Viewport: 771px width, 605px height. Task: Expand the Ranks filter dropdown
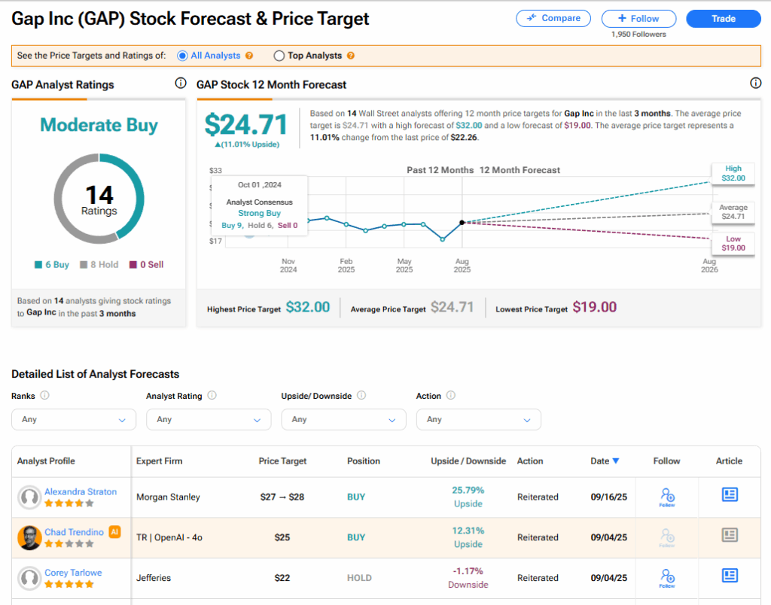(x=74, y=419)
